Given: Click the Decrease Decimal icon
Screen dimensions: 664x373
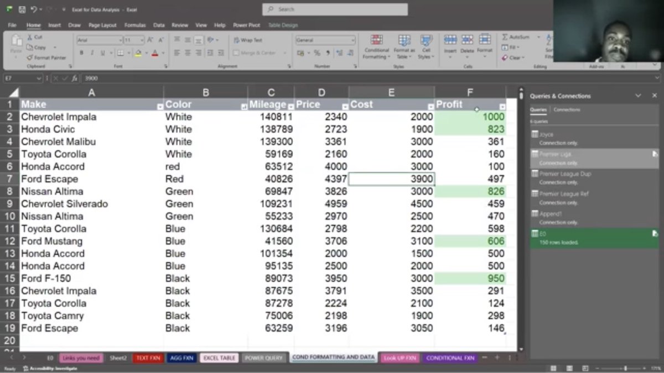Looking at the screenshot, I should click(x=349, y=53).
